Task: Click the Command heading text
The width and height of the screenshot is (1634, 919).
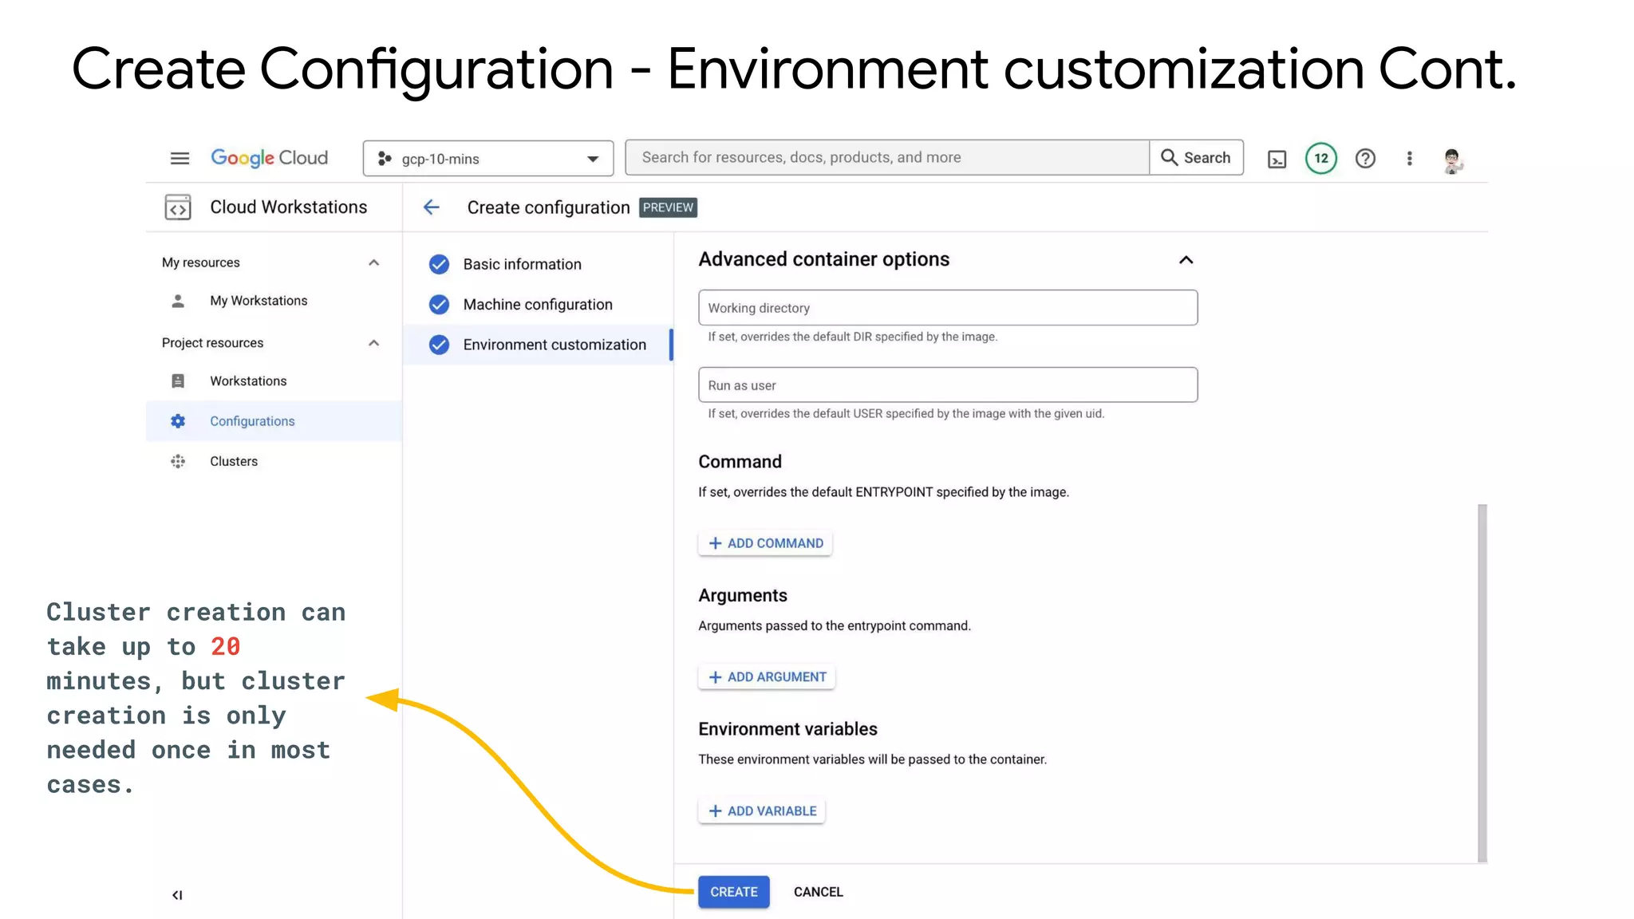Action: pos(740,462)
